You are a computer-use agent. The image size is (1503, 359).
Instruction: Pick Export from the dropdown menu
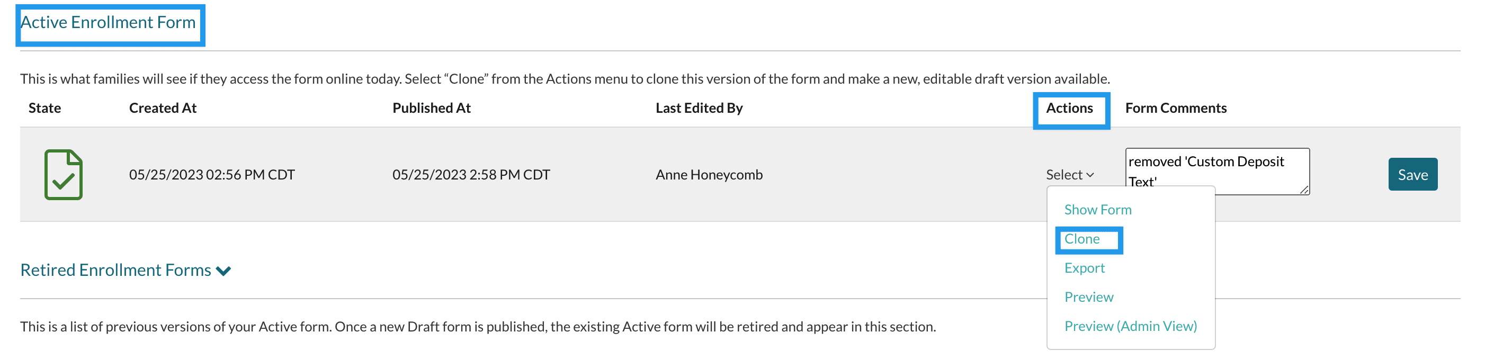coord(1084,268)
